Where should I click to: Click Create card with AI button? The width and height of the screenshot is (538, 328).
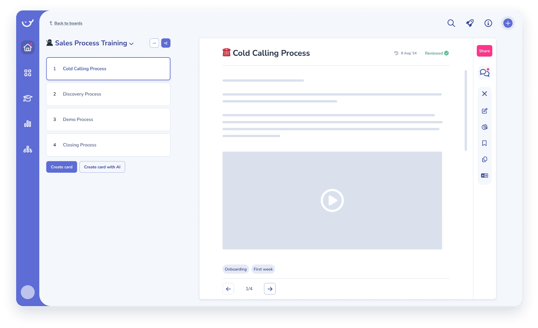(102, 167)
